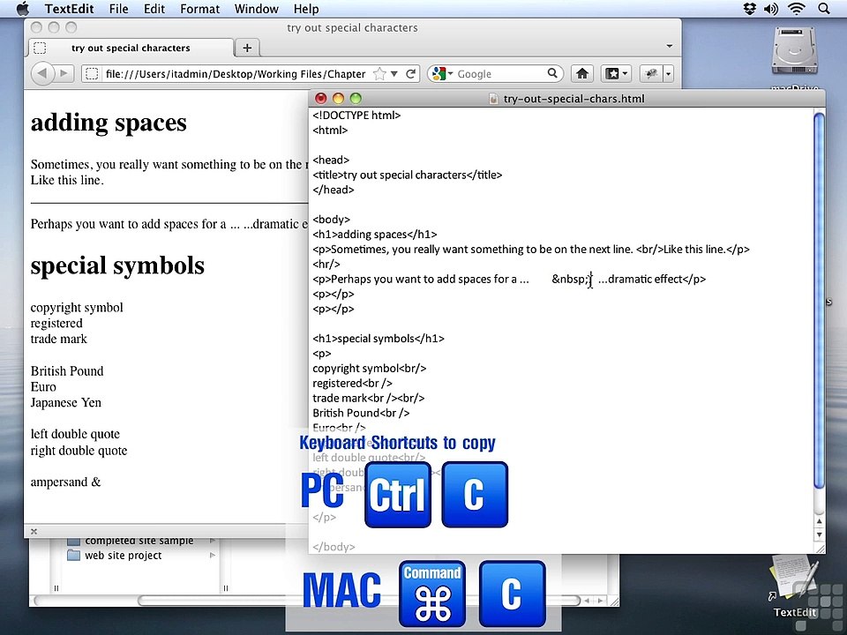Click the Dropbox menu bar icon
The height and width of the screenshot is (635, 847).
tap(749, 9)
